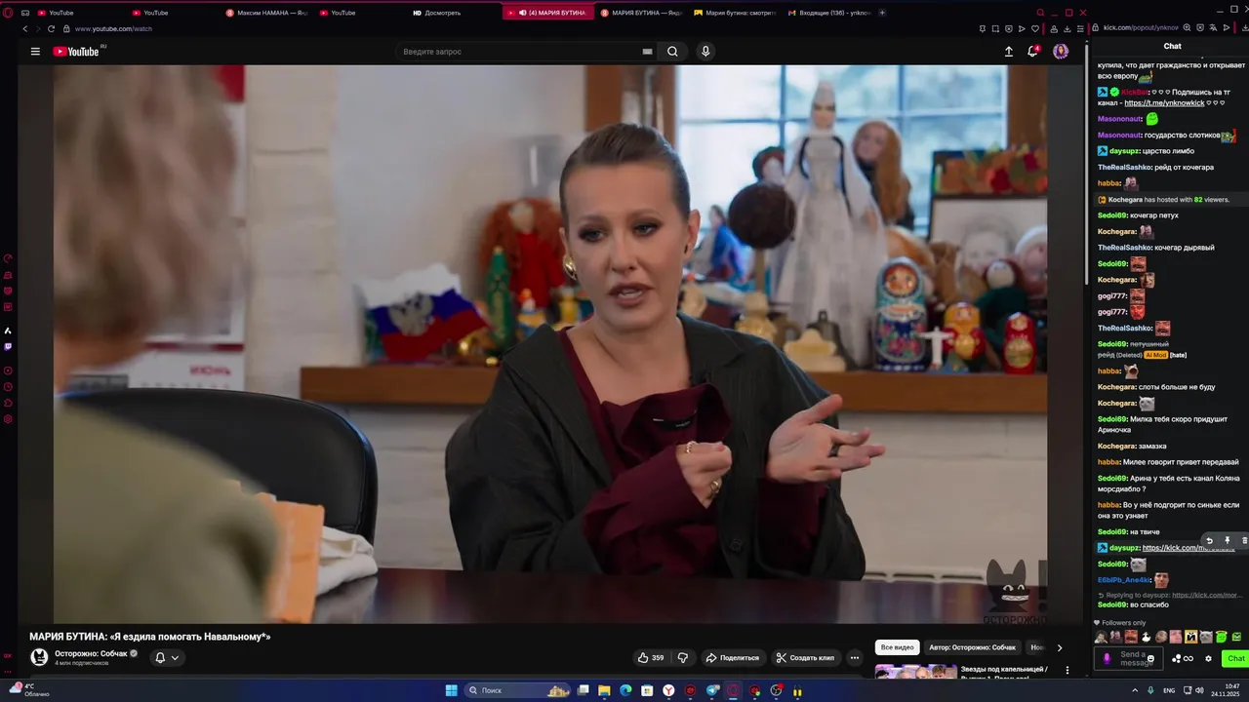Pin the hovered daysupz chat message
The image size is (1249, 702).
pyautogui.click(x=1227, y=540)
